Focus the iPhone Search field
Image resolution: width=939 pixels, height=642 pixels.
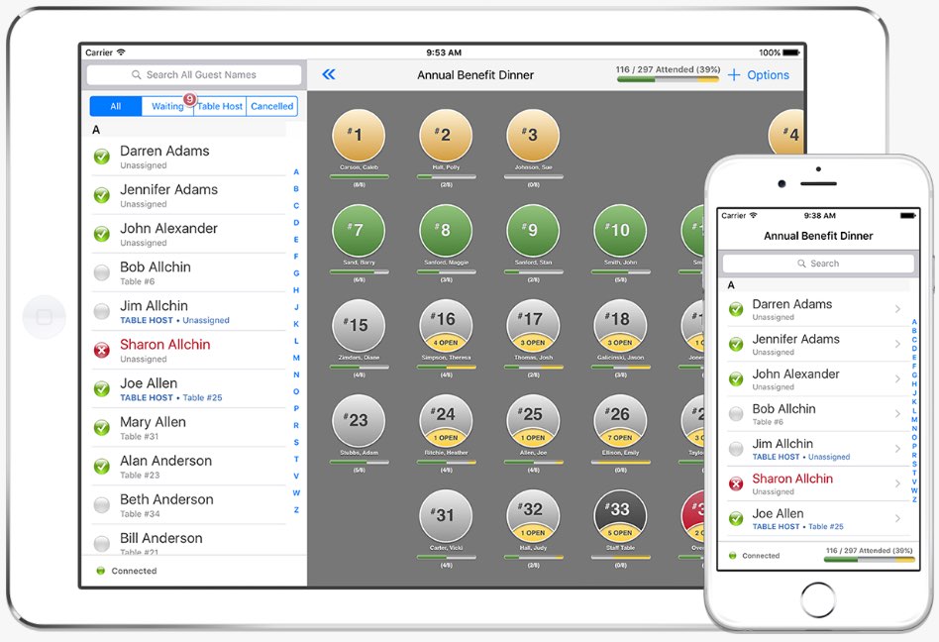[x=818, y=264]
